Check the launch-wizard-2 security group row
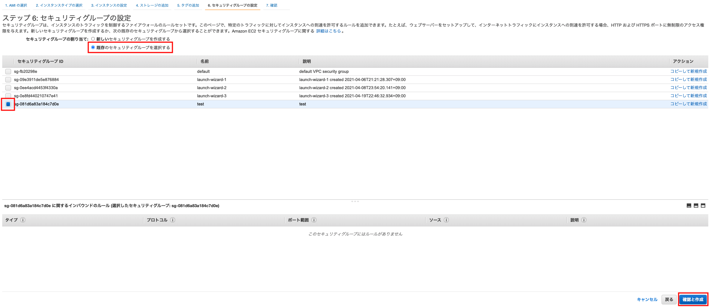 click(x=8, y=88)
